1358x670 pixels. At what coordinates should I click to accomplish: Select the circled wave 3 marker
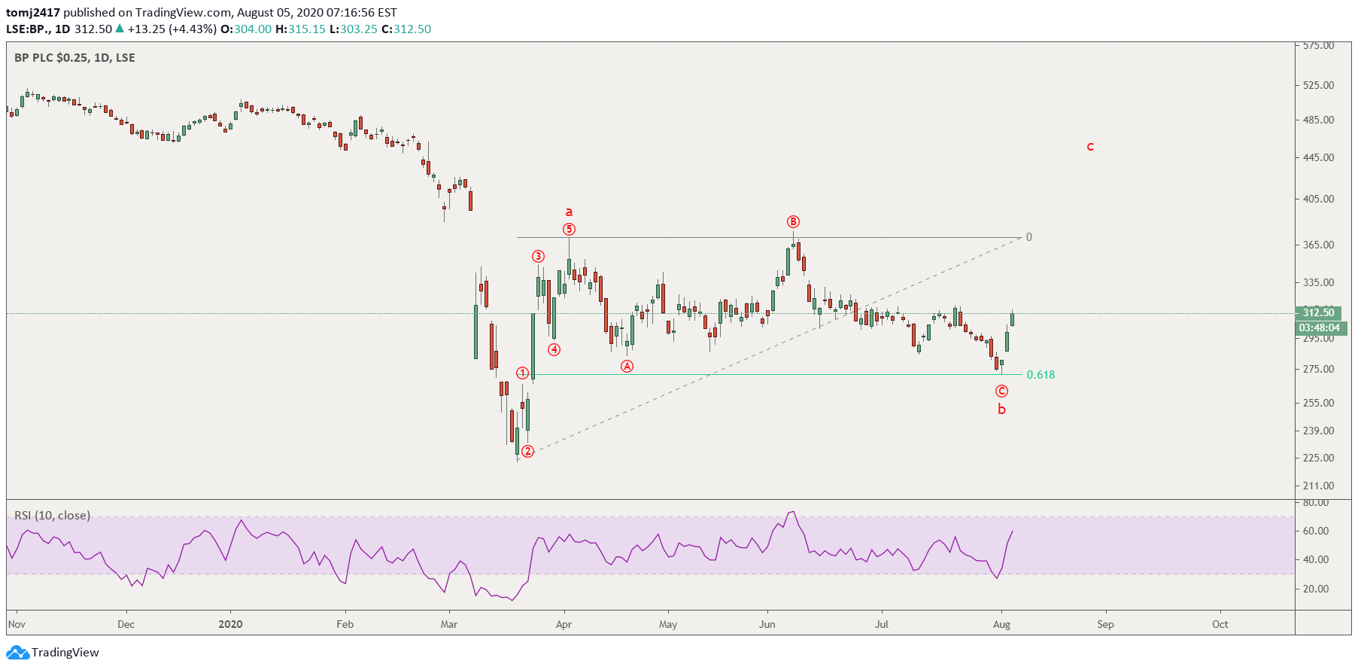pyautogui.click(x=538, y=257)
